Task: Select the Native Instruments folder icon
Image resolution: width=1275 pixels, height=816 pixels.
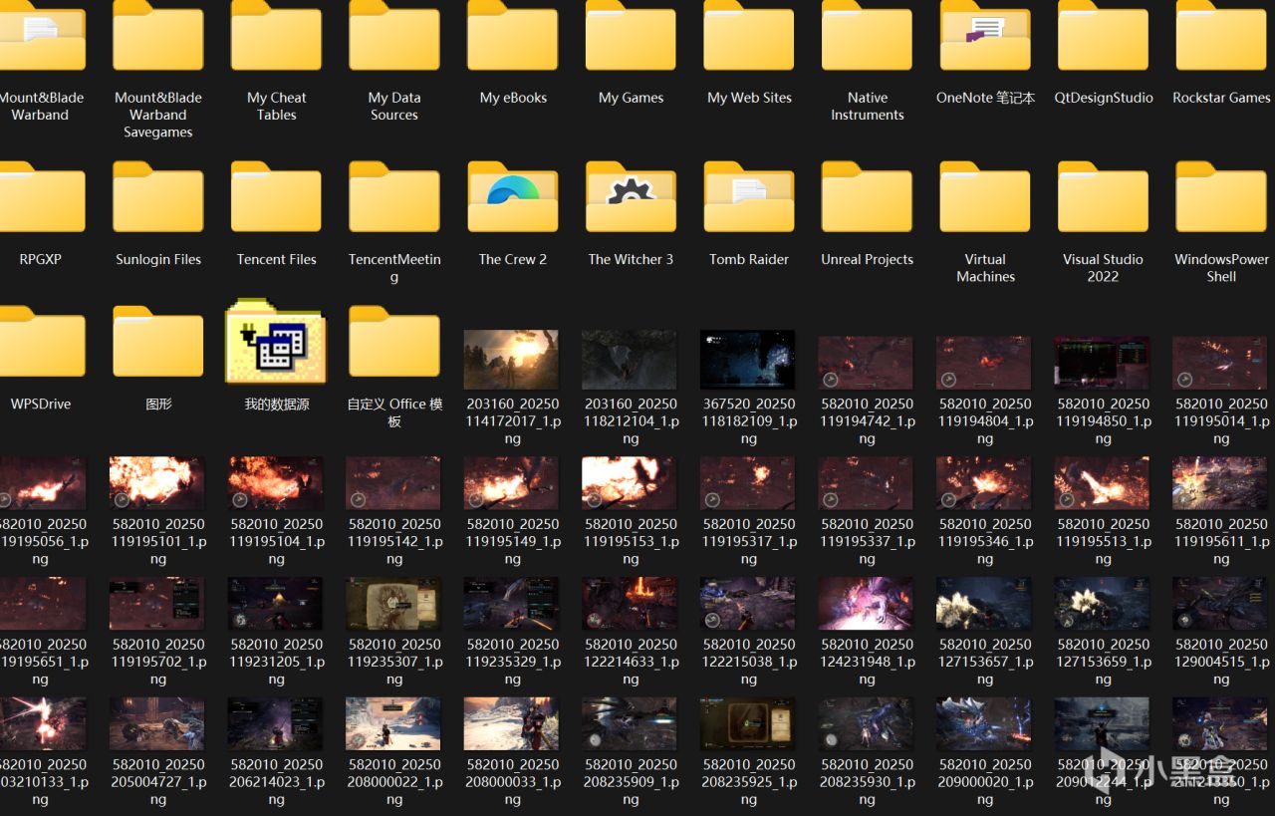Action: click(x=867, y=36)
